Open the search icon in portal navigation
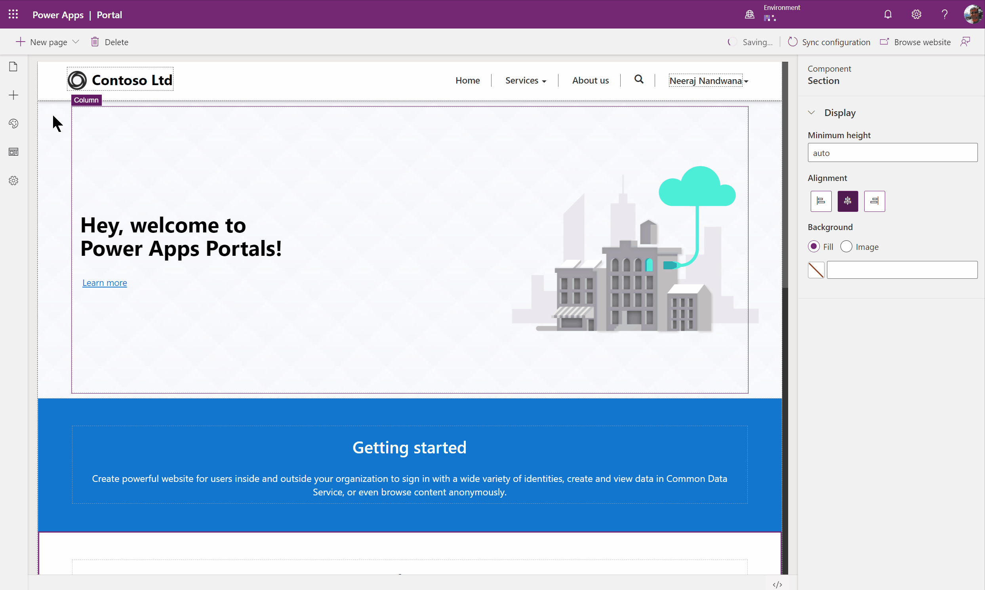Screen dimensions: 985x590 [638, 80]
